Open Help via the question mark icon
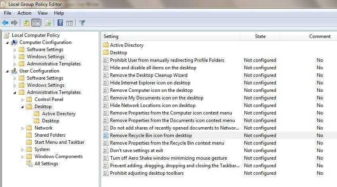The image size is (337, 187). tap(60, 23)
